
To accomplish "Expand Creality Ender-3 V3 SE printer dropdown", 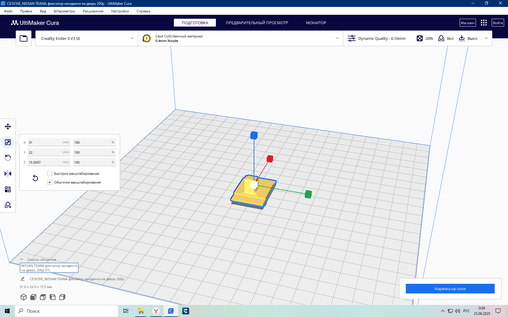I will tap(87, 38).
